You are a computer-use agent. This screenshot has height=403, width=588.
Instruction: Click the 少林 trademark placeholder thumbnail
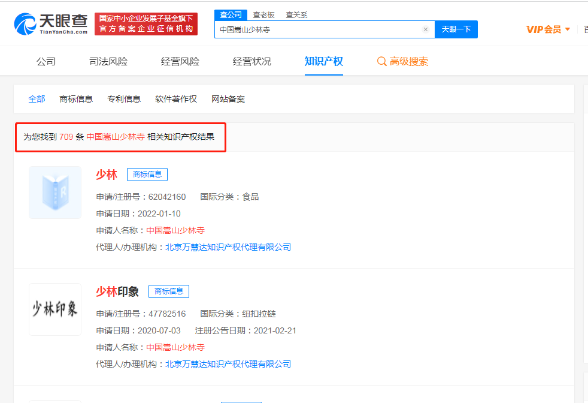point(55,193)
